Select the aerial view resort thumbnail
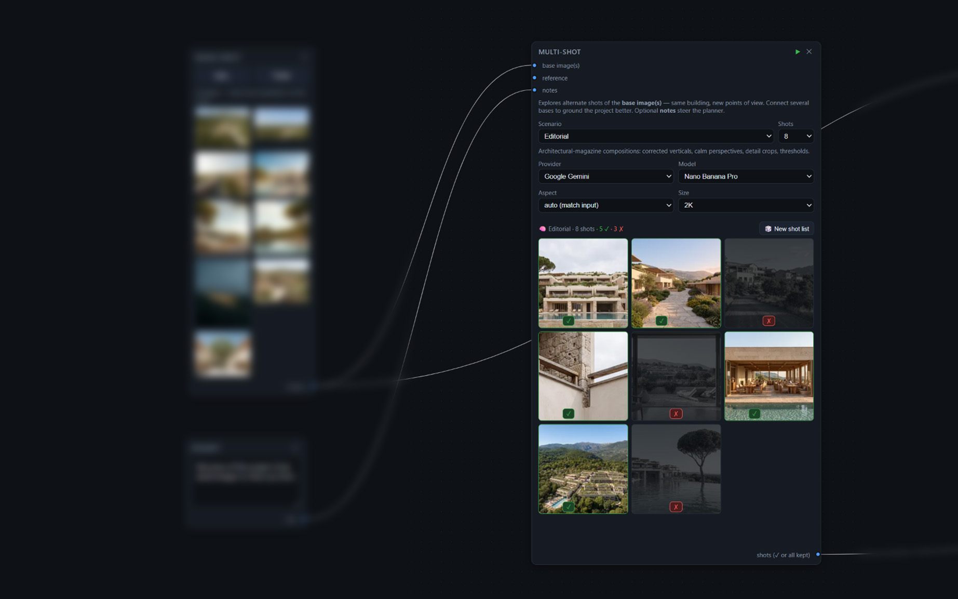Viewport: 958px width, 599px height. [583, 469]
